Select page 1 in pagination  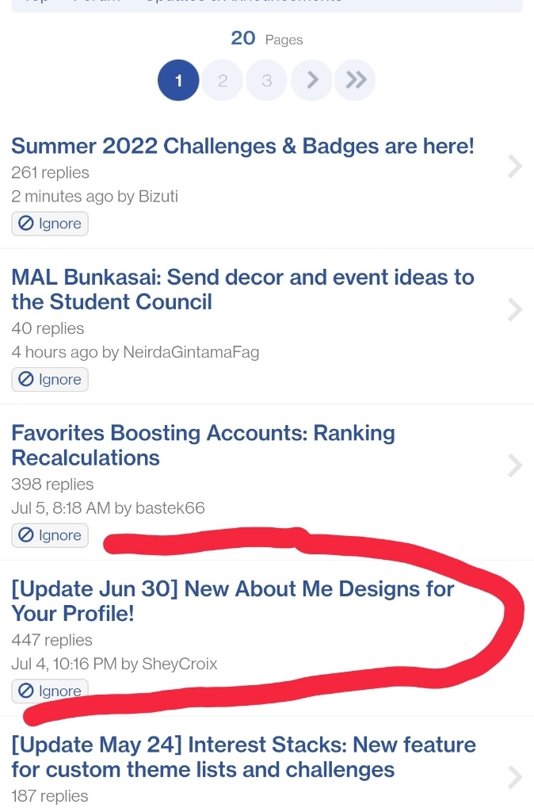pyautogui.click(x=178, y=80)
